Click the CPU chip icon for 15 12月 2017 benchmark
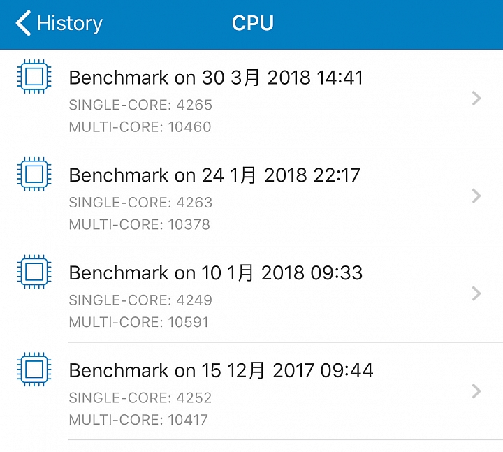 [x=34, y=370]
